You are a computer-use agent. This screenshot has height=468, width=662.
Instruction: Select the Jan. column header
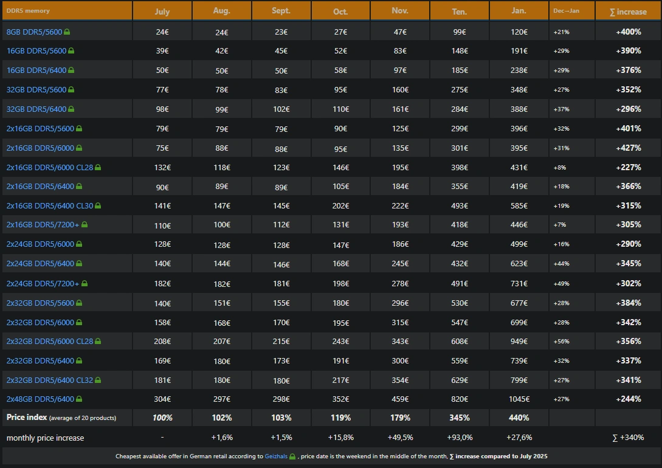519,11
